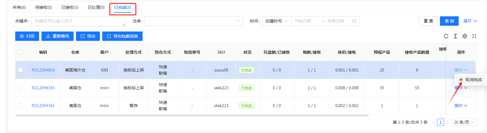Open the 仓库 warehouse dropdown
The height and width of the screenshot is (133, 487).
193,21
